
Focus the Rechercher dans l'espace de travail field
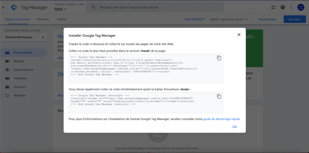click(x=155, y=7)
